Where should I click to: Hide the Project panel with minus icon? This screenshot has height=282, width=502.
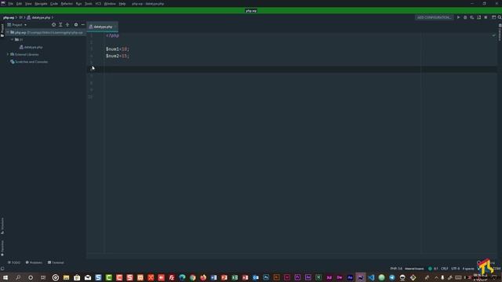pyautogui.click(x=83, y=24)
